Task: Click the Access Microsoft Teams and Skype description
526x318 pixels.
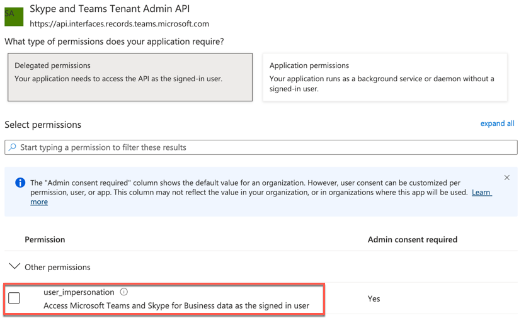Action: click(x=176, y=305)
